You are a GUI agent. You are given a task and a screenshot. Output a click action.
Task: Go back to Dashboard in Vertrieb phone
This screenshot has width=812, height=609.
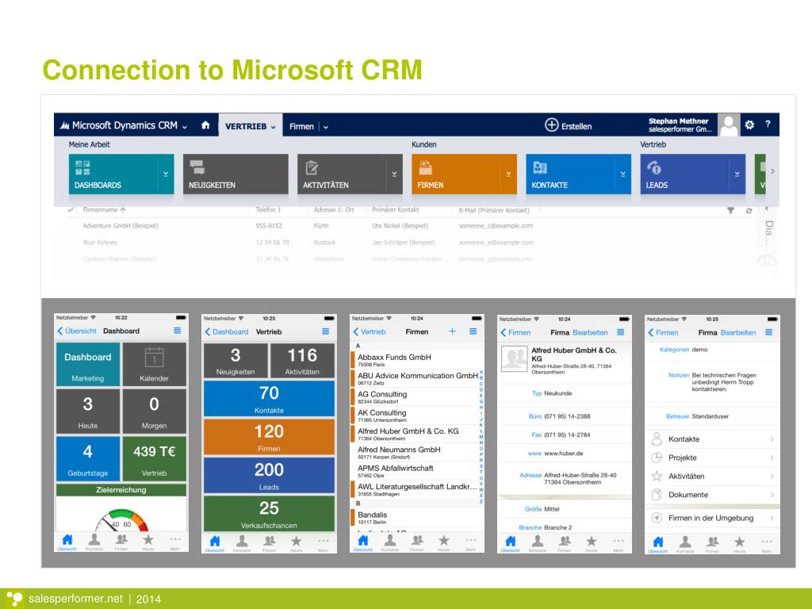click(x=226, y=332)
